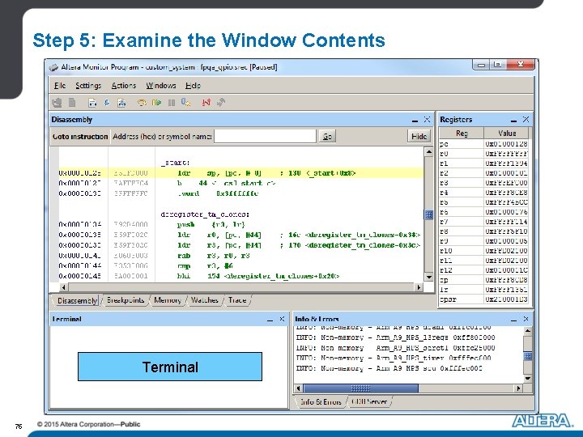Switch to the Disassembly tab

tap(77, 300)
